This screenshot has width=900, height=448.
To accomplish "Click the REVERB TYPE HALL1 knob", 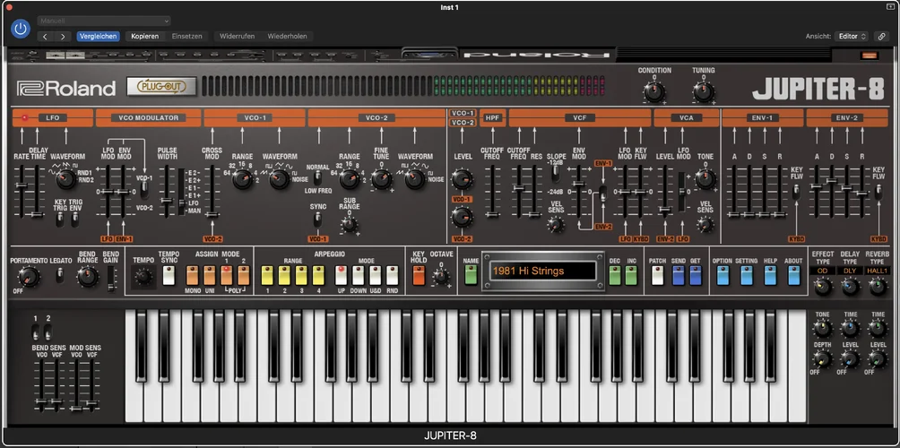I will point(878,286).
